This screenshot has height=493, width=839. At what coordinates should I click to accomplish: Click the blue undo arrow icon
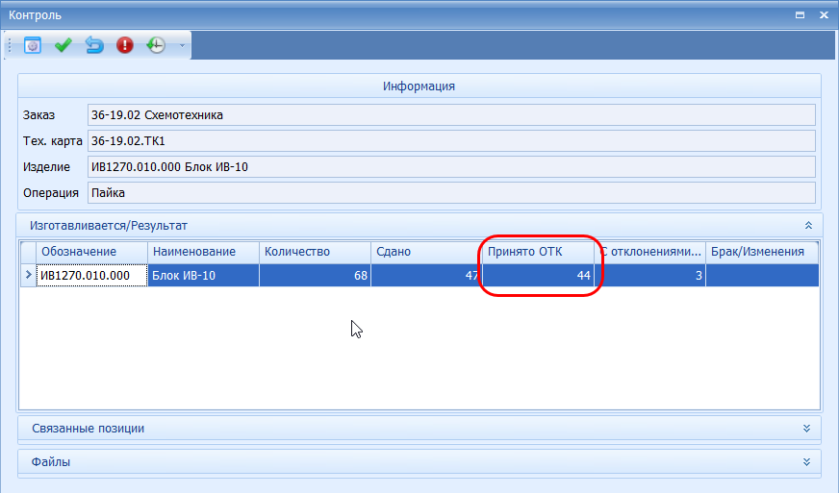[x=94, y=45]
